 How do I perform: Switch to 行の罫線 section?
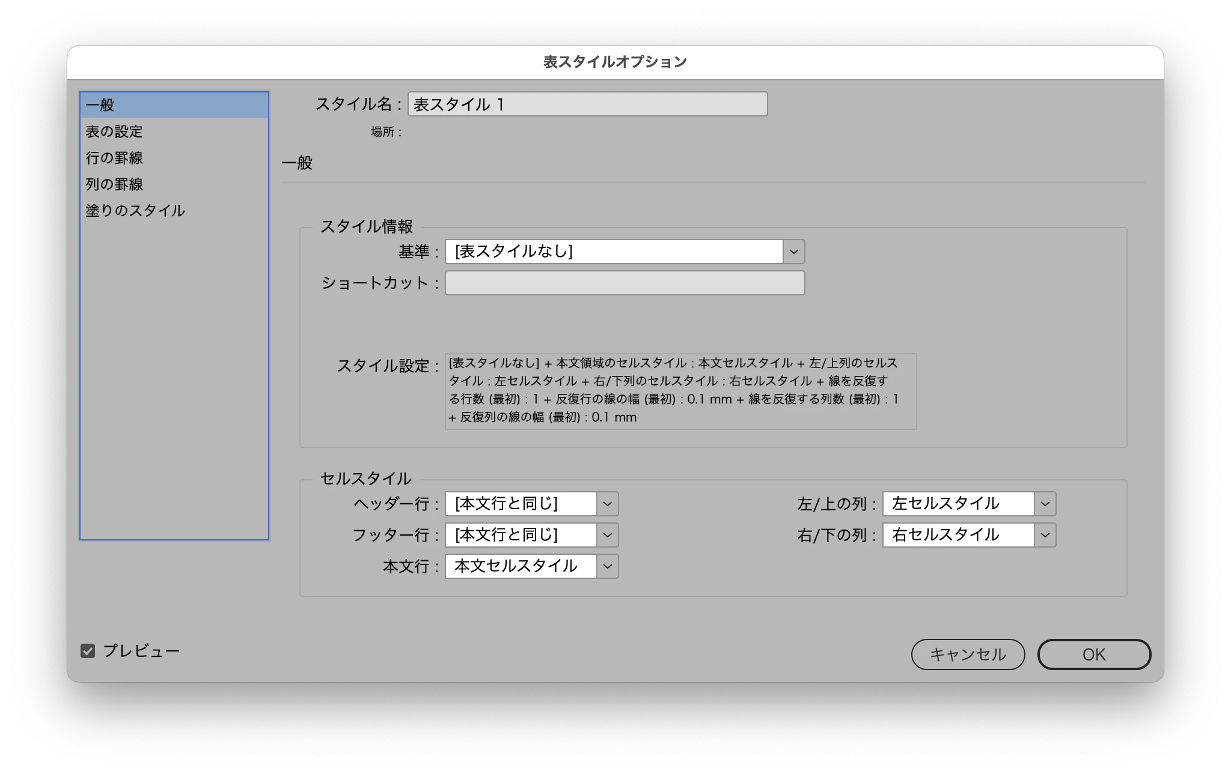114,158
